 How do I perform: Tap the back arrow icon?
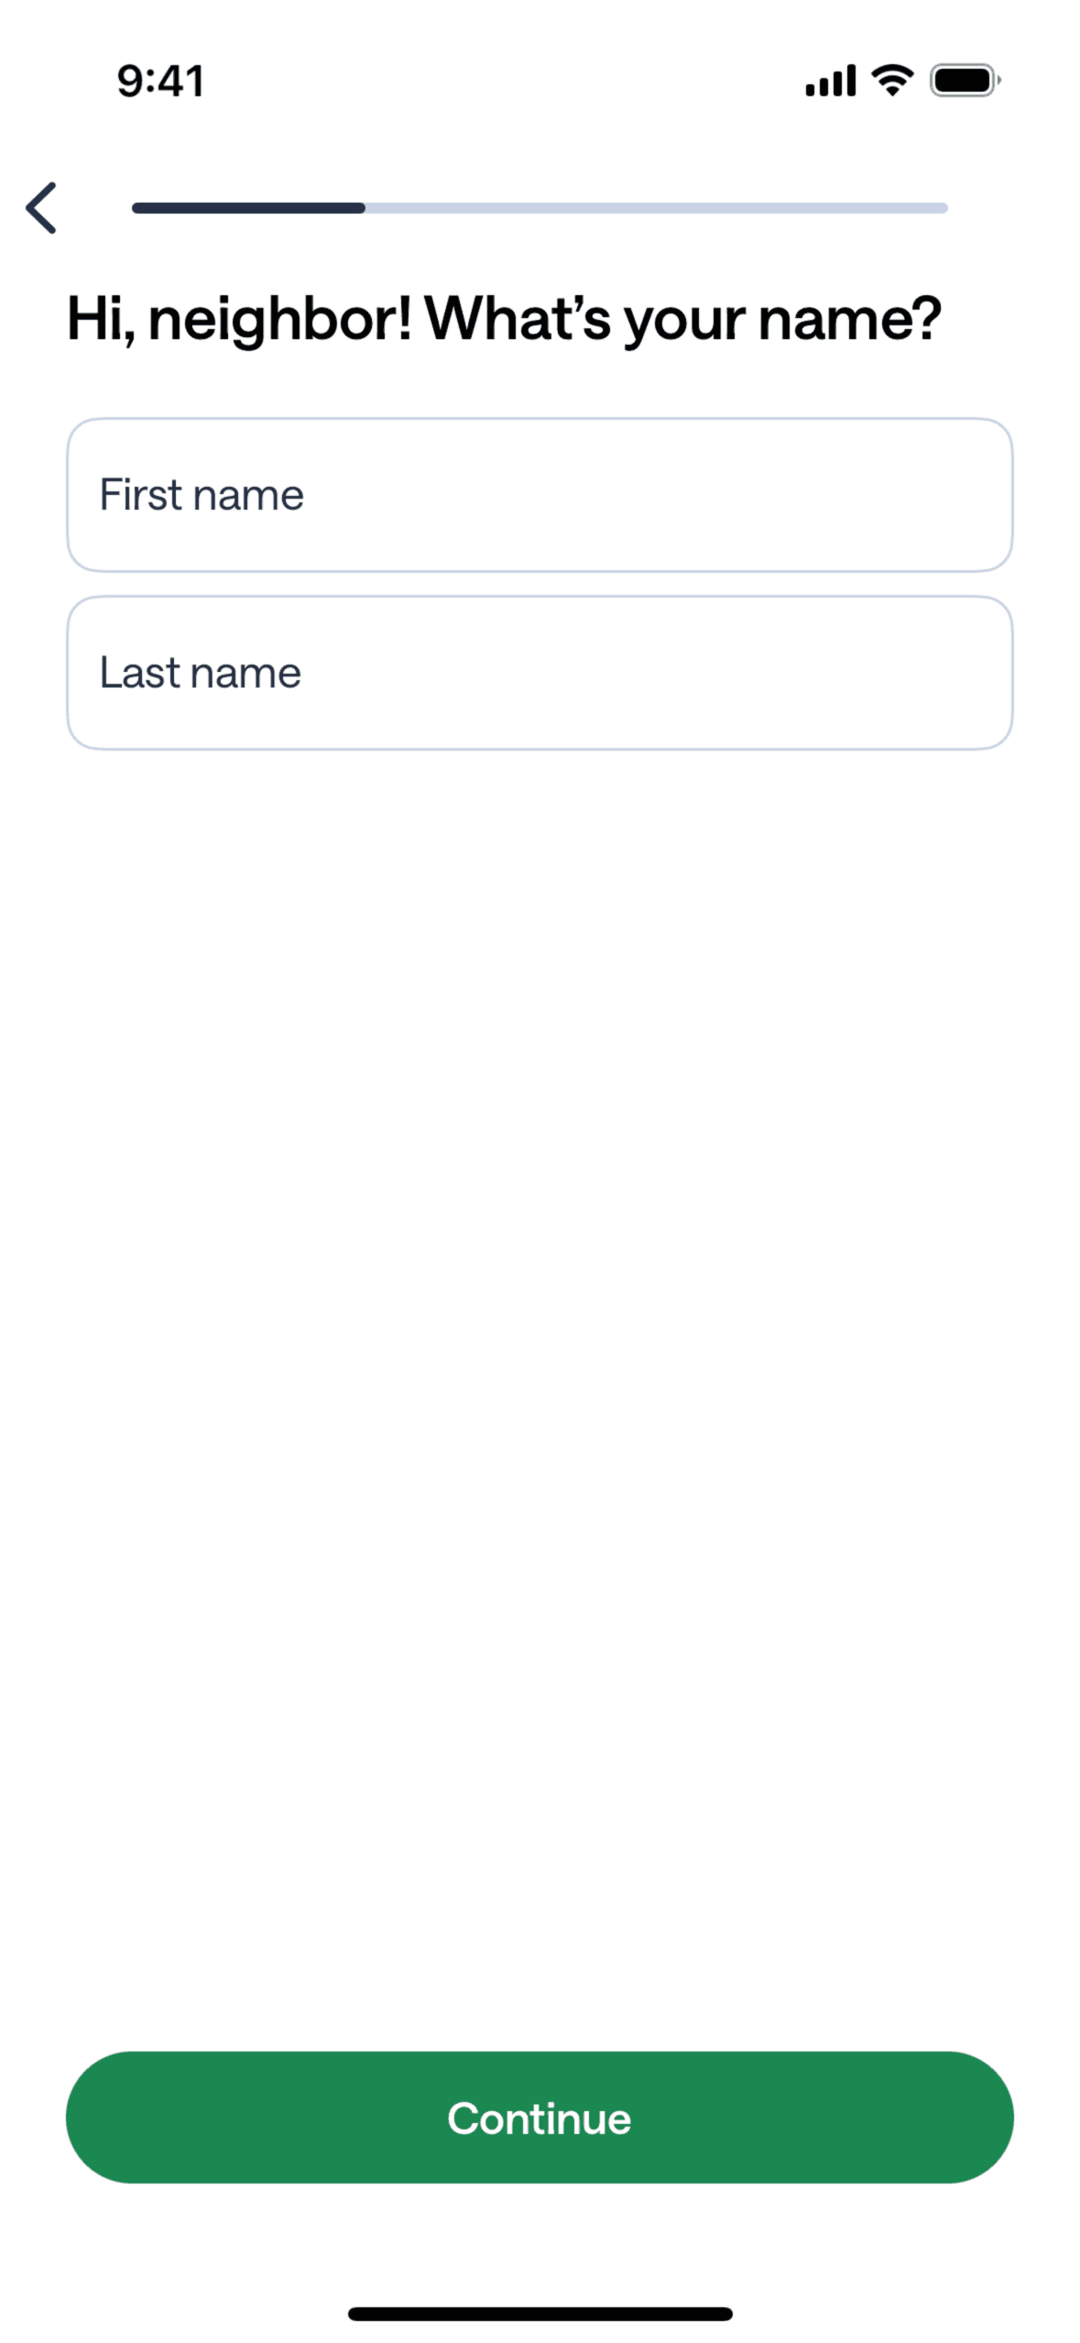(x=41, y=208)
